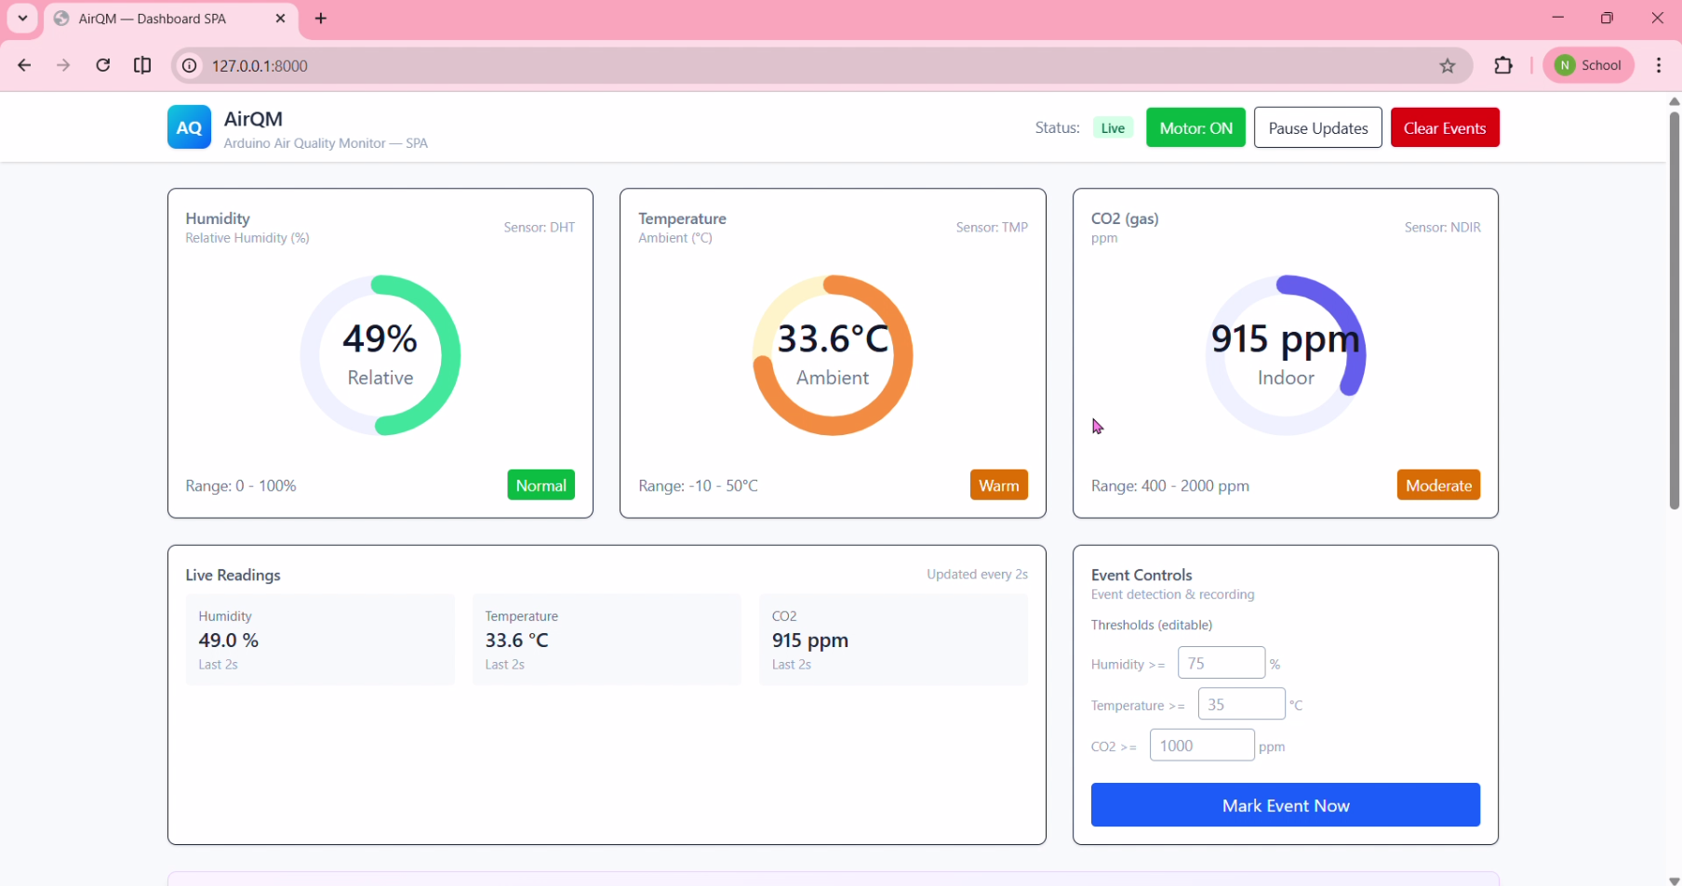Open the browser three-dot menu
The width and height of the screenshot is (1682, 886).
click(x=1659, y=65)
